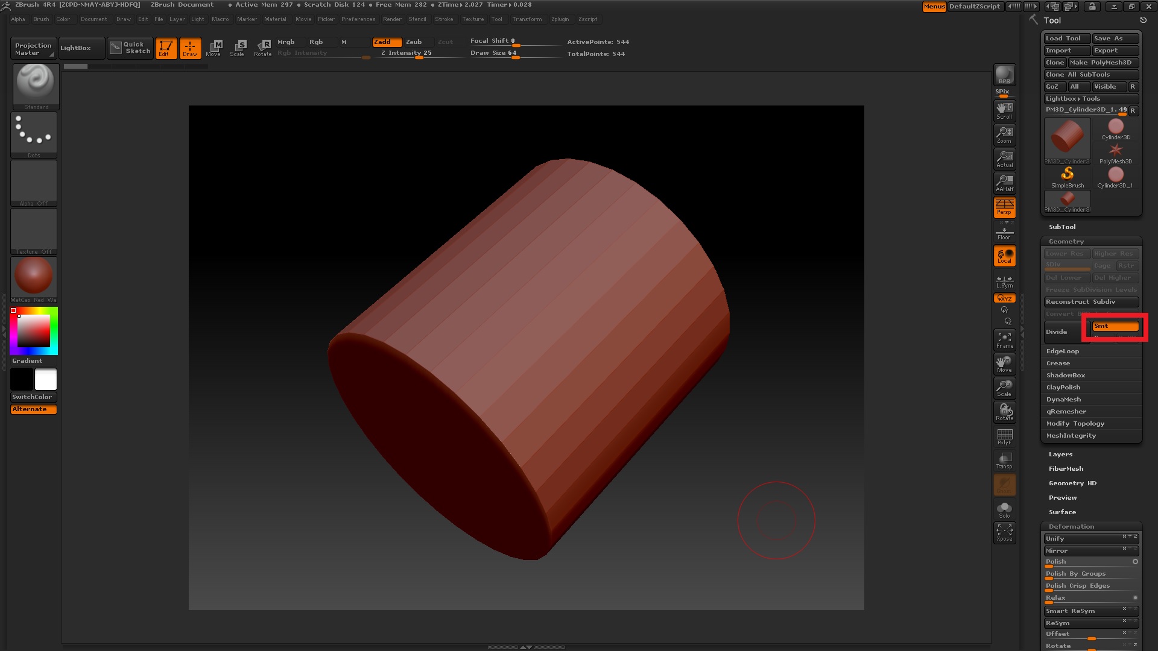Open the Alpha menu

pos(18,19)
